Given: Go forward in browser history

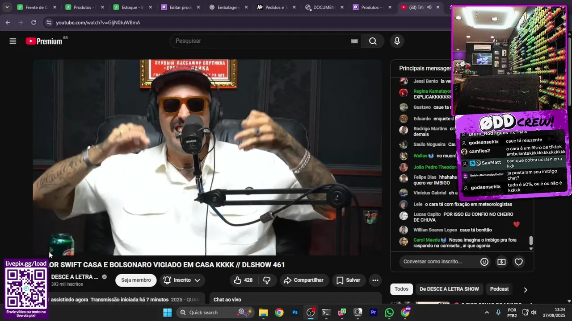Looking at the screenshot, I should point(21,22).
